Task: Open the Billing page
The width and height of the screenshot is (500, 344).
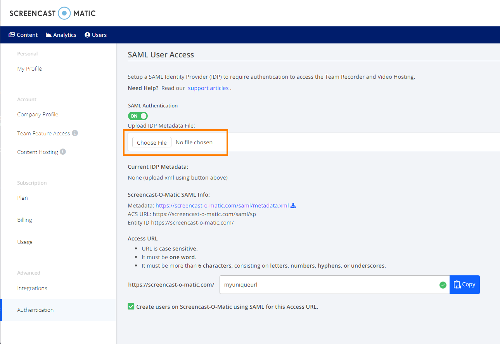Action: (x=24, y=220)
